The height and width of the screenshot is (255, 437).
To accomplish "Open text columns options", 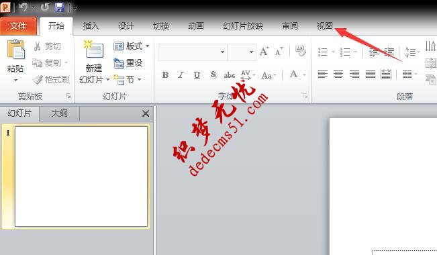I will [409, 74].
